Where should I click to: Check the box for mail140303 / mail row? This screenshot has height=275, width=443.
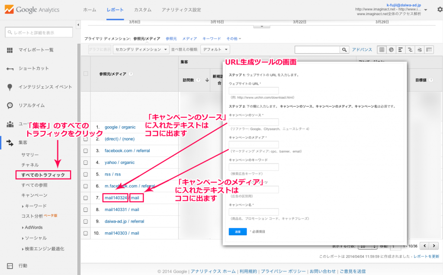point(86,233)
